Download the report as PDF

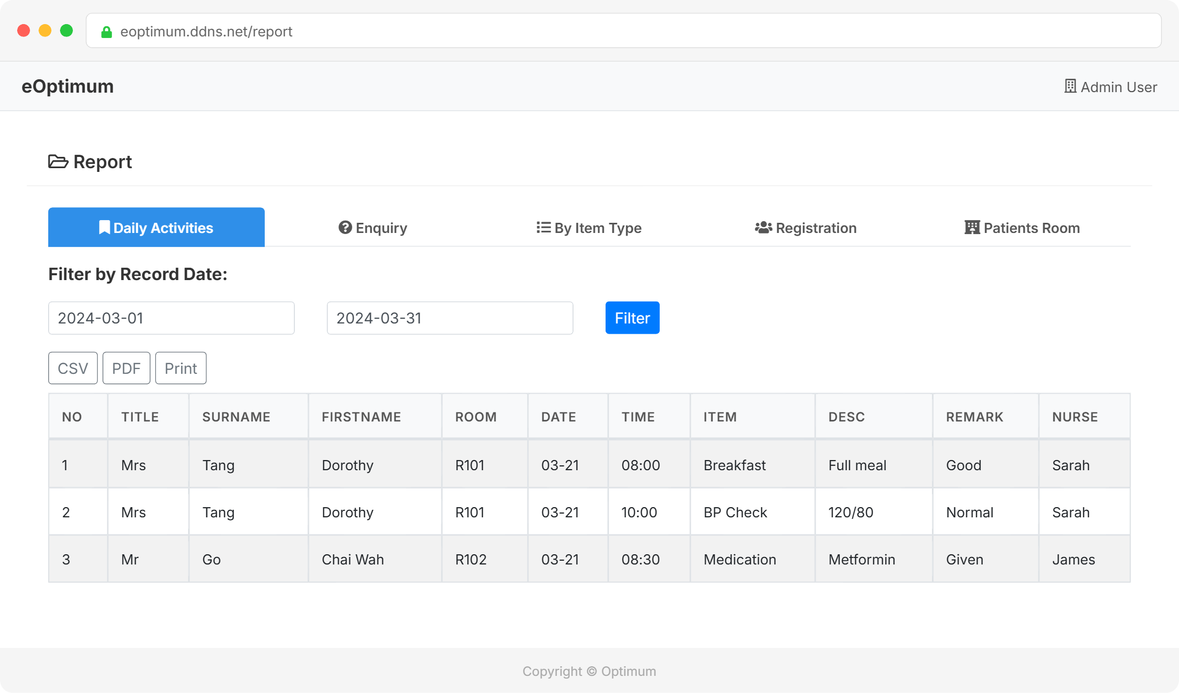coord(126,368)
